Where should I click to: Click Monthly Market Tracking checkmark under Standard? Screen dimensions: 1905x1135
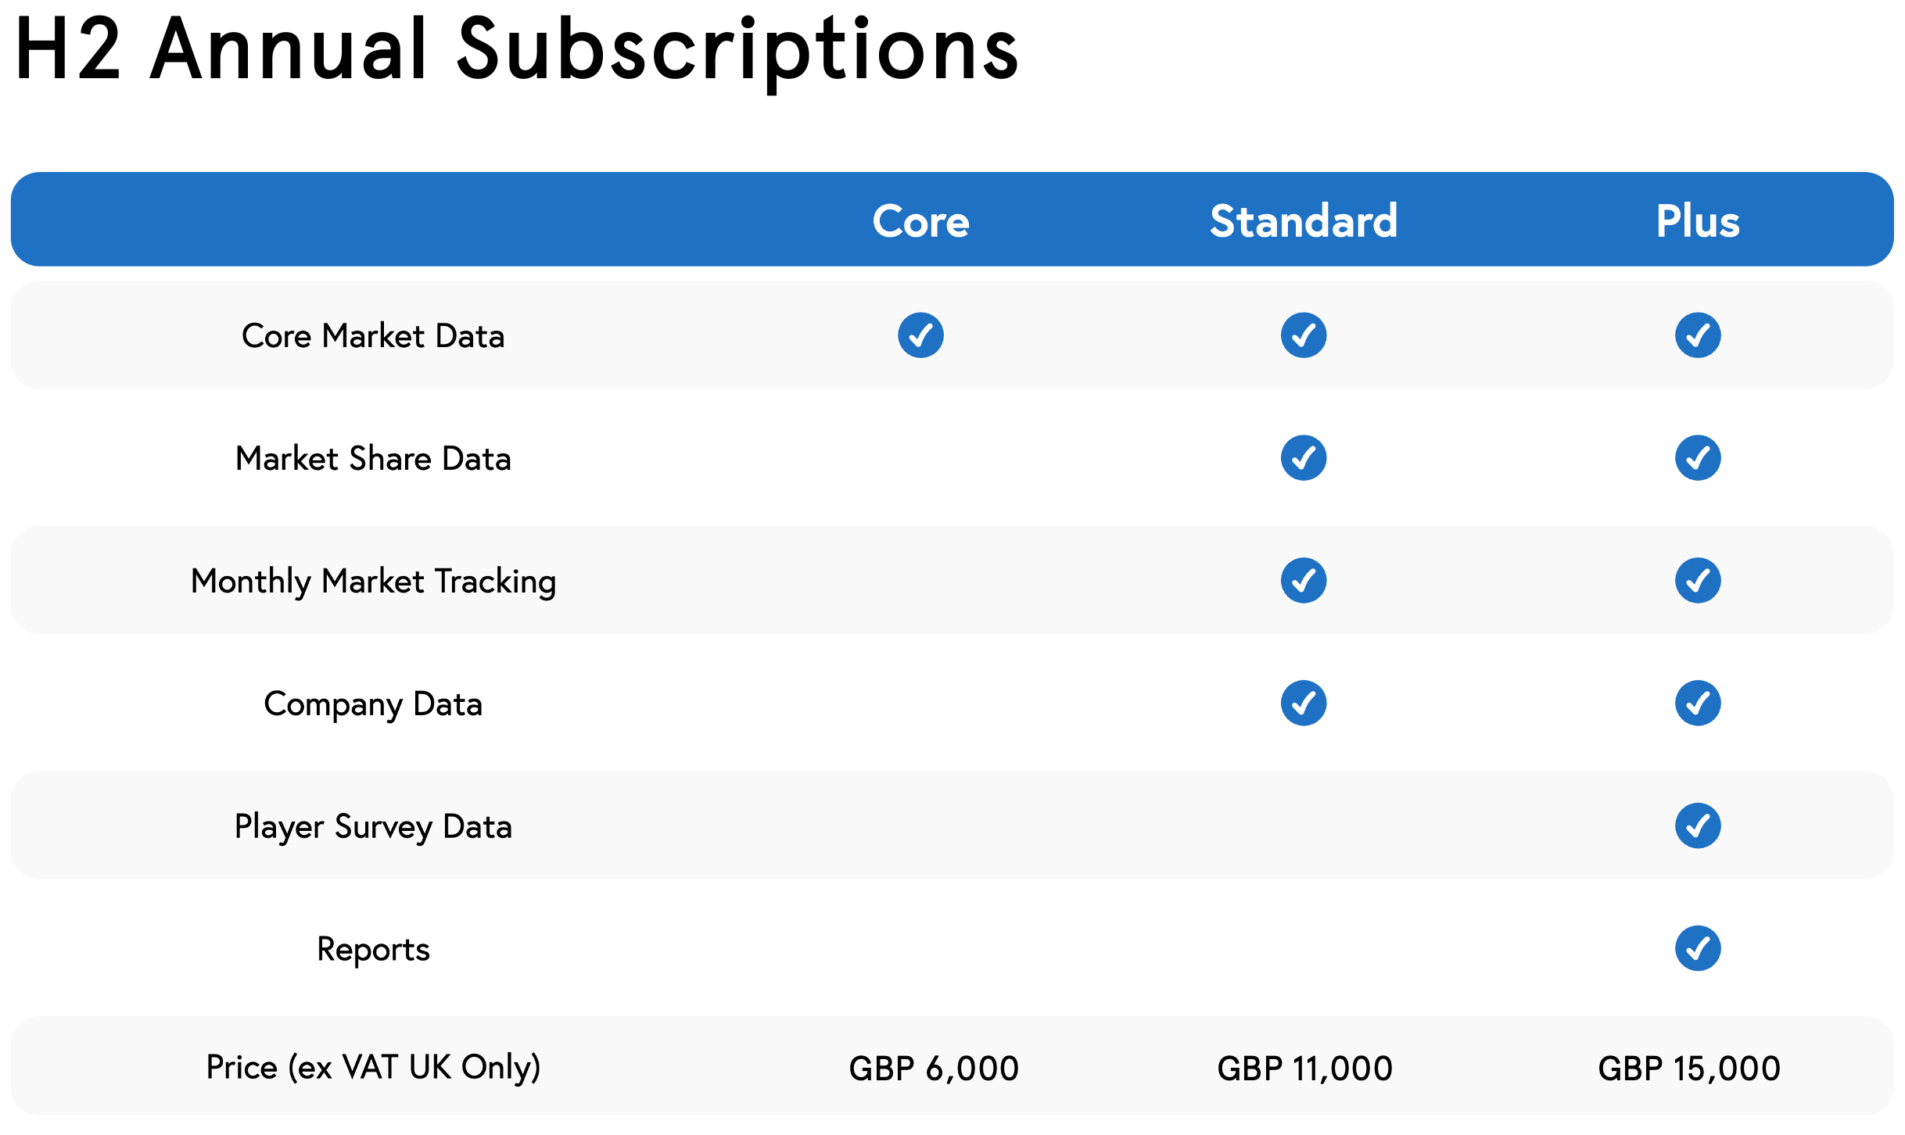[1303, 581]
